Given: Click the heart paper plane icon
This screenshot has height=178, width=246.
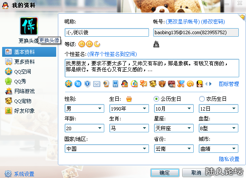Looking at the screenshot, I should pos(143,84).
